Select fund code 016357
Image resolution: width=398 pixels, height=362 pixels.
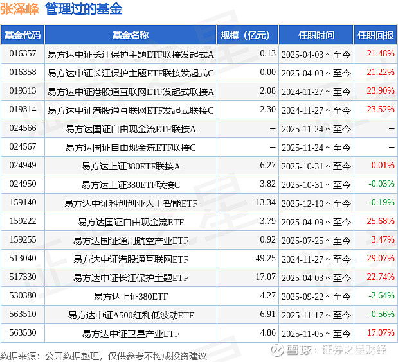pyautogui.click(x=23, y=54)
